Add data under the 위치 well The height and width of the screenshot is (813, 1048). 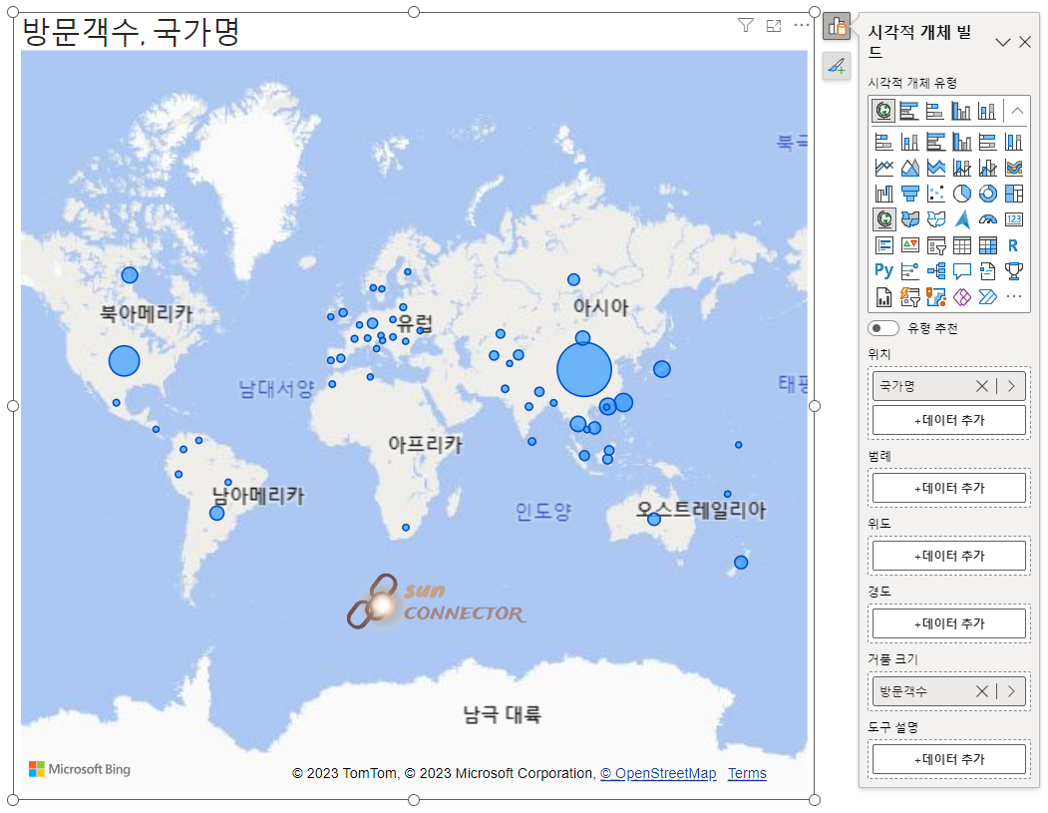pyautogui.click(x=949, y=421)
